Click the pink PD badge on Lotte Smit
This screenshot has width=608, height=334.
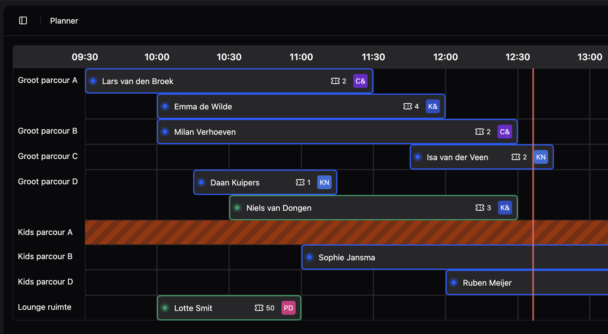coord(288,308)
